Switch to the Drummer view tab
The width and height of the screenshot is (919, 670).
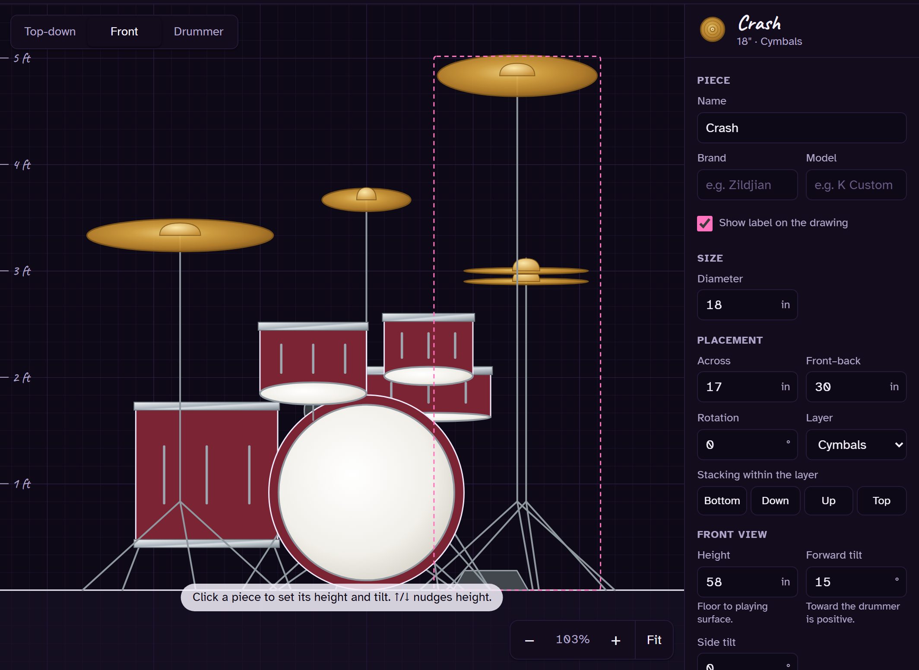coord(198,32)
